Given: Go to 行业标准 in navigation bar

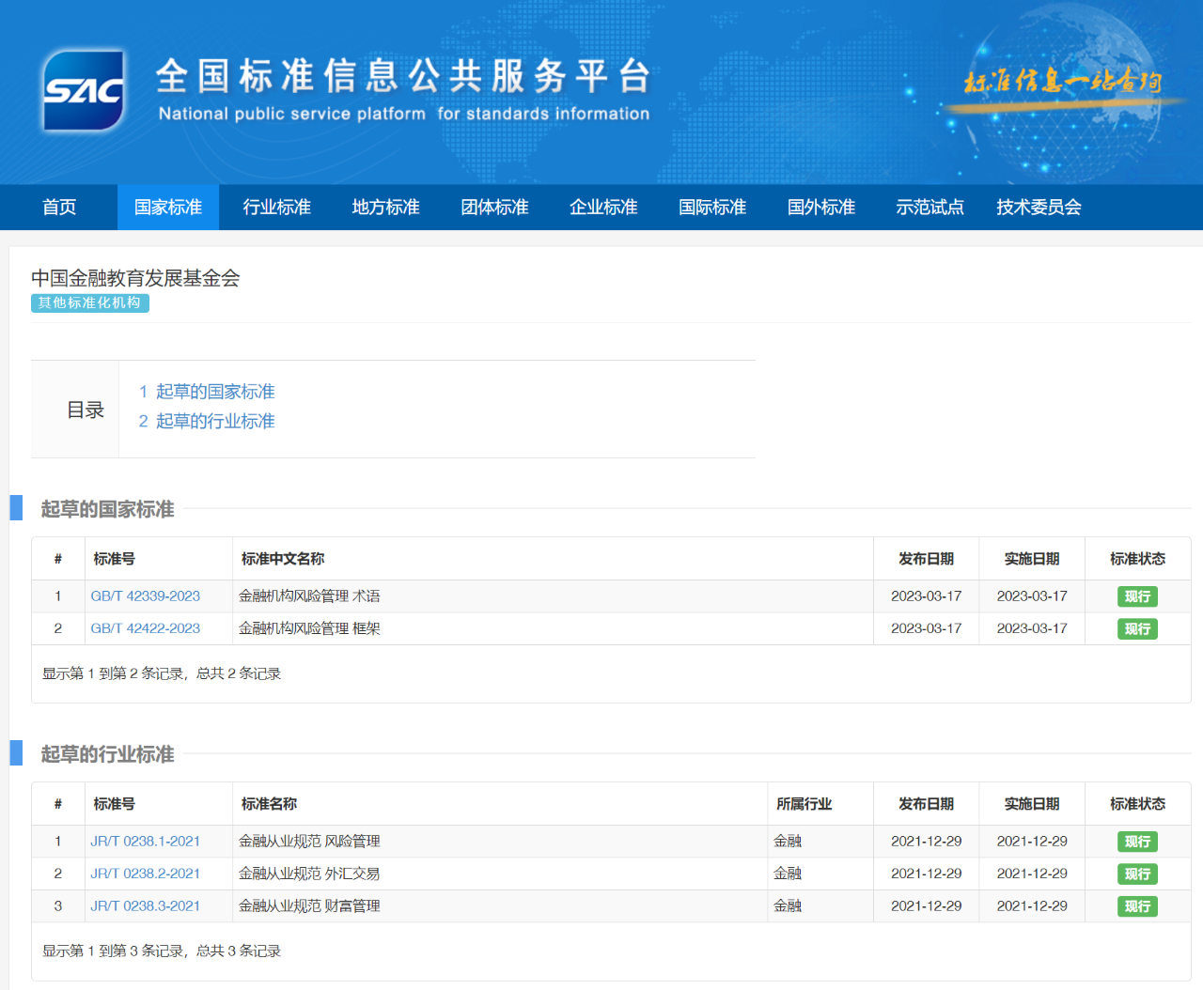Looking at the screenshot, I should click(276, 208).
